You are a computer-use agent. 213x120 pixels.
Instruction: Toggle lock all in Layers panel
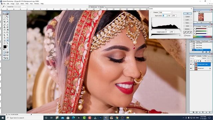click(x=200, y=61)
